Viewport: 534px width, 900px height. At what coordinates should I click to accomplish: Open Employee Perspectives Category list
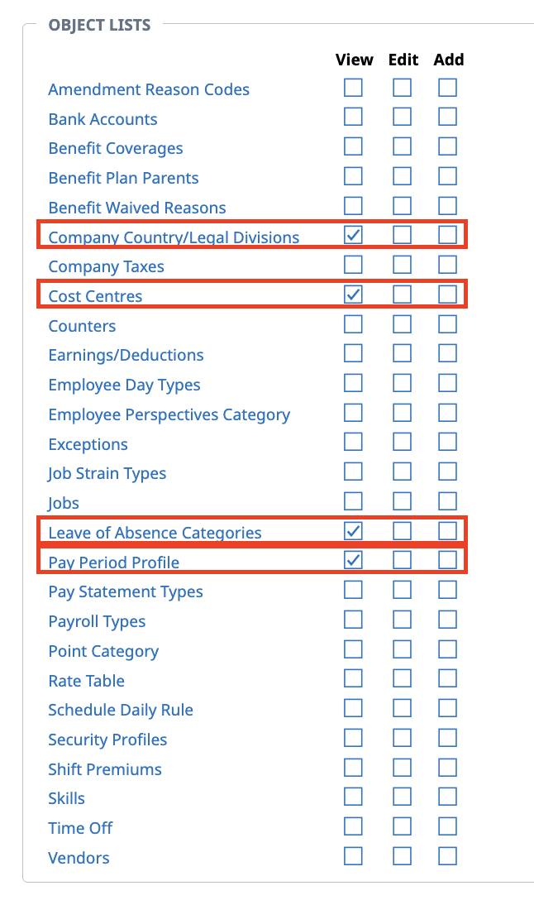point(169,415)
